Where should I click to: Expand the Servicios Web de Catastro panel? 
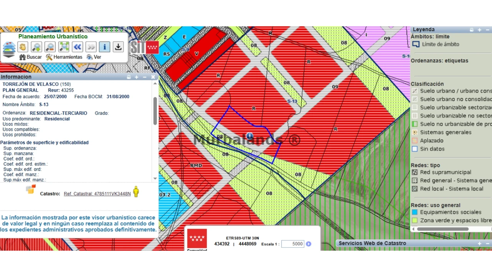pos(479,244)
